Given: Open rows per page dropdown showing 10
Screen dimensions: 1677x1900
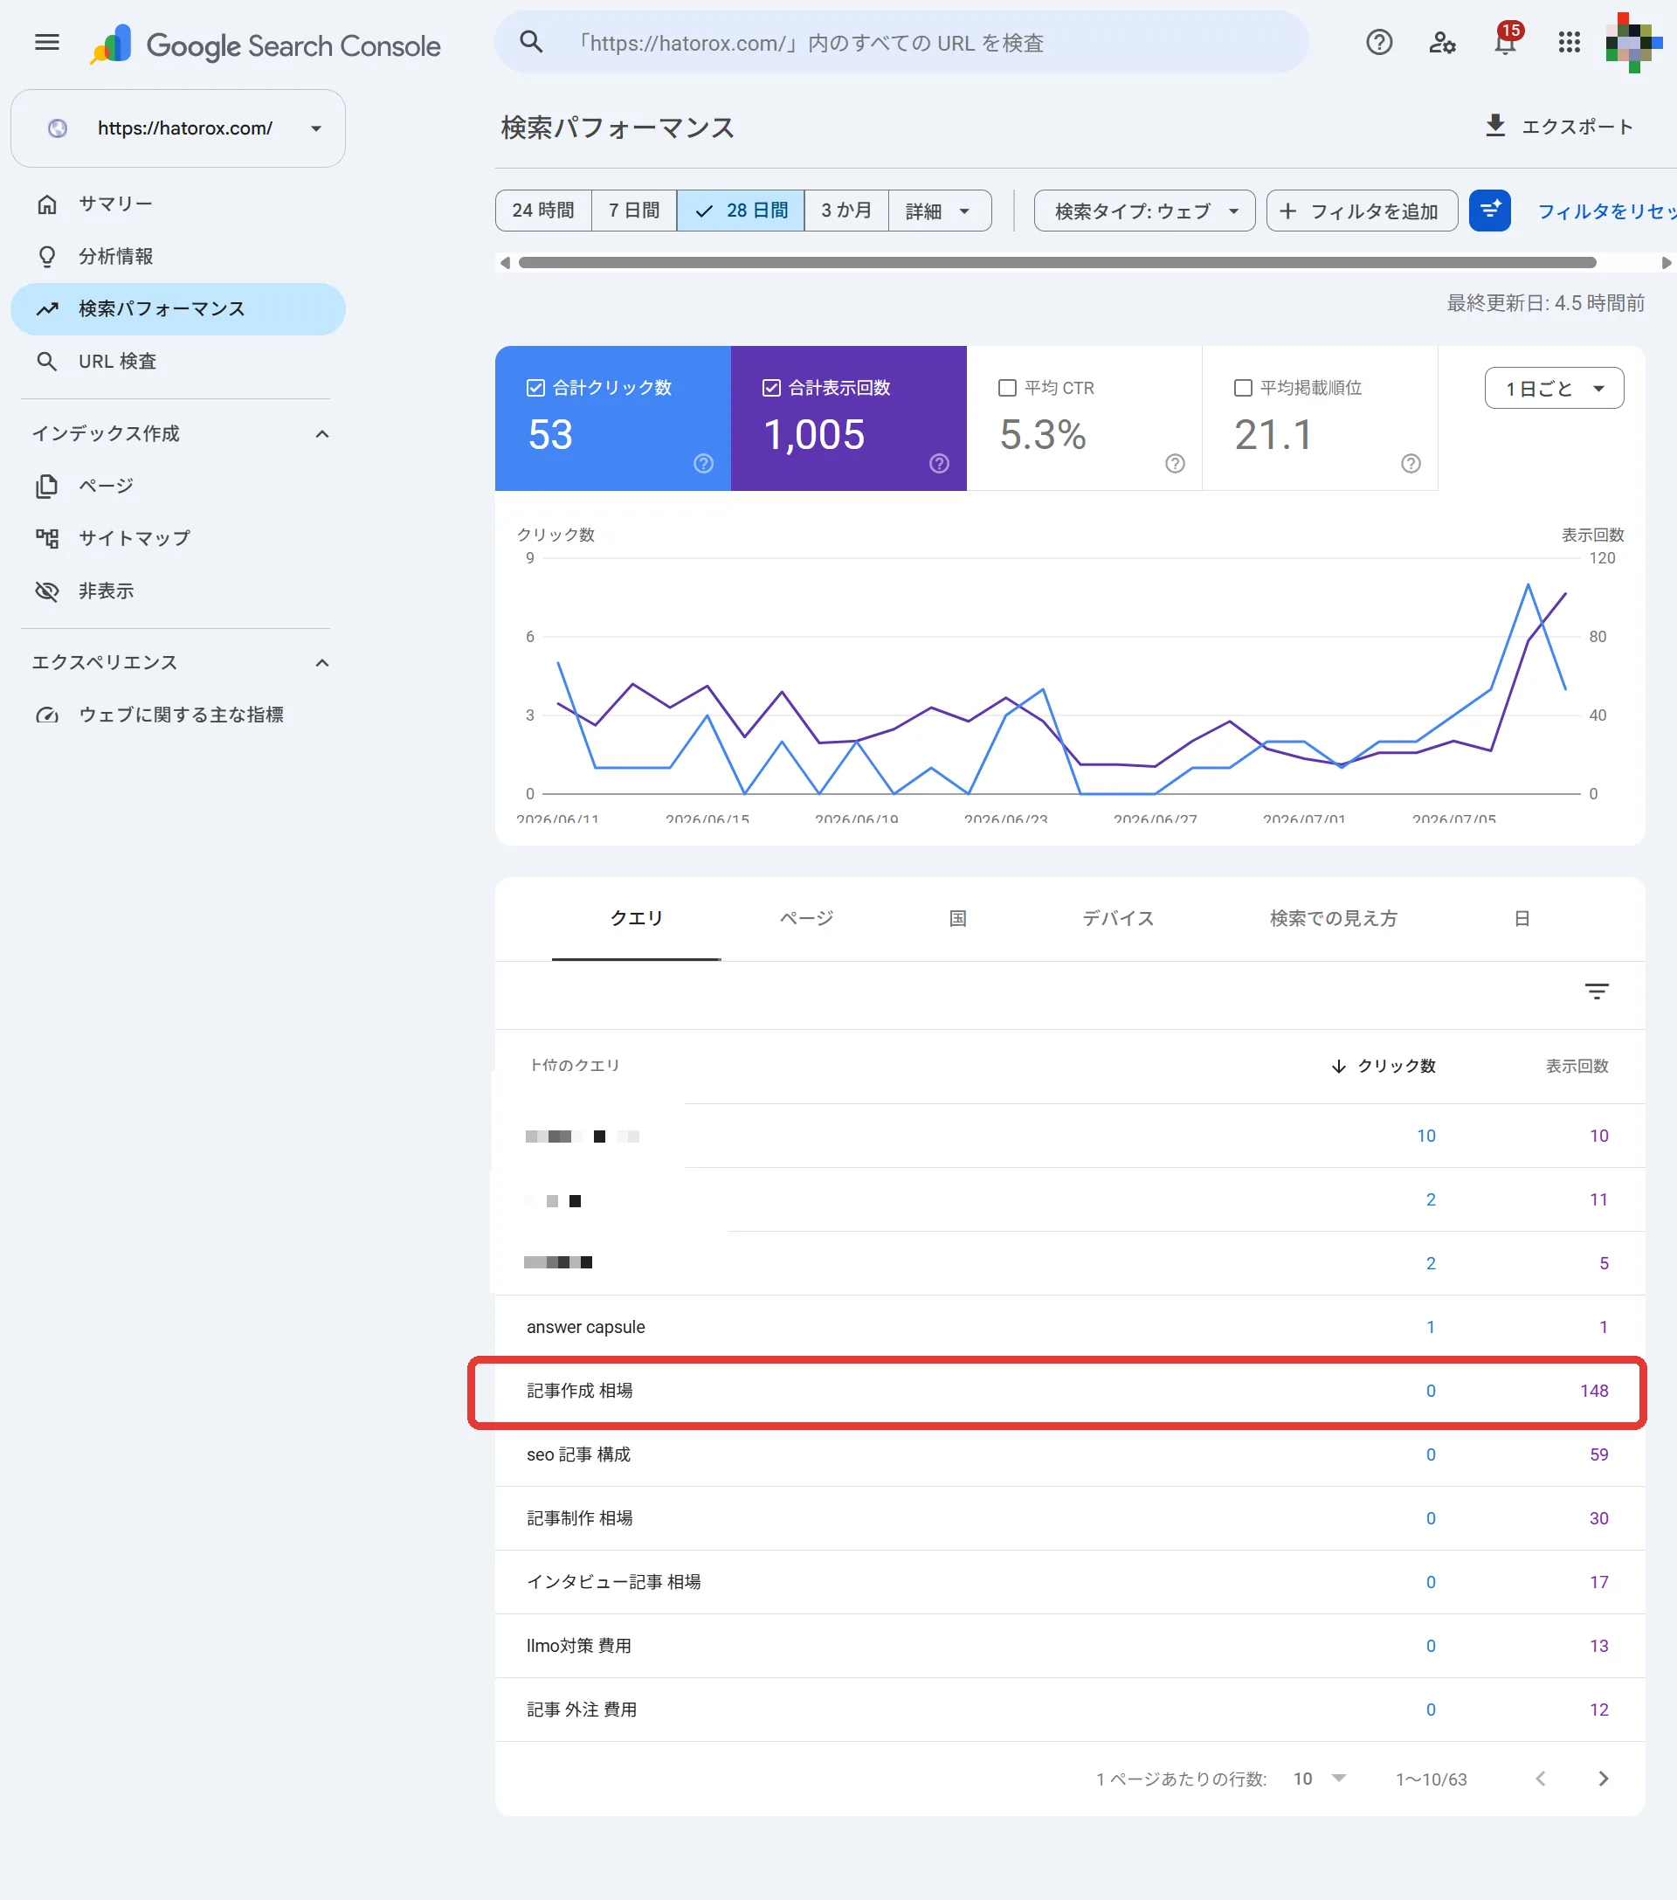Looking at the screenshot, I should point(1318,1779).
